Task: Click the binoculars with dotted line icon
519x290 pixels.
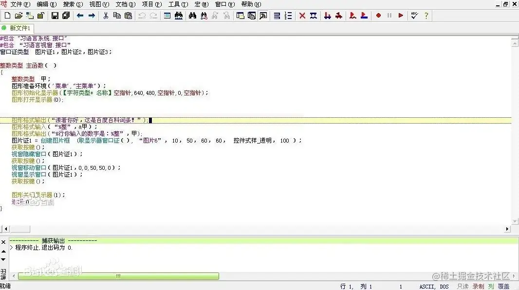Action: pyautogui.click(x=179, y=16)
